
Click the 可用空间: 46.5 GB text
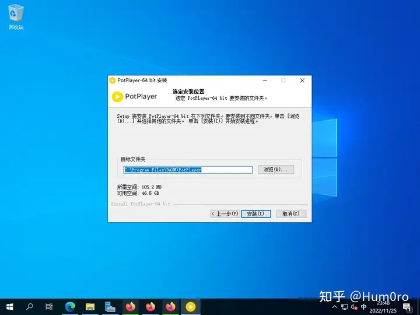pyautogui.click(x=138, y=193)
